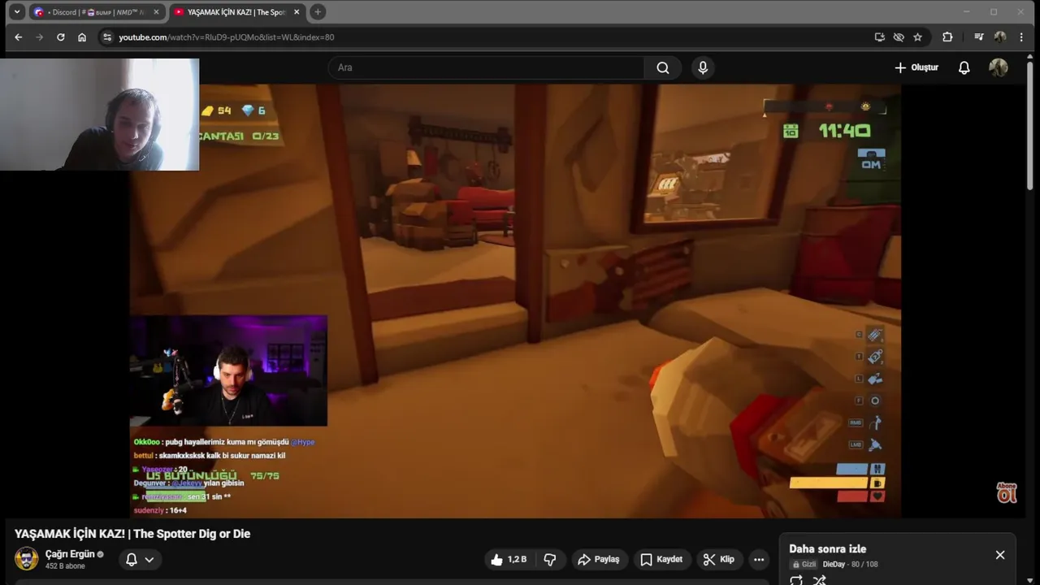The height and width of the screenshot is (585, 1040).
Task: Click the 452 B abone subscriber count
Action: click(65, 566)
